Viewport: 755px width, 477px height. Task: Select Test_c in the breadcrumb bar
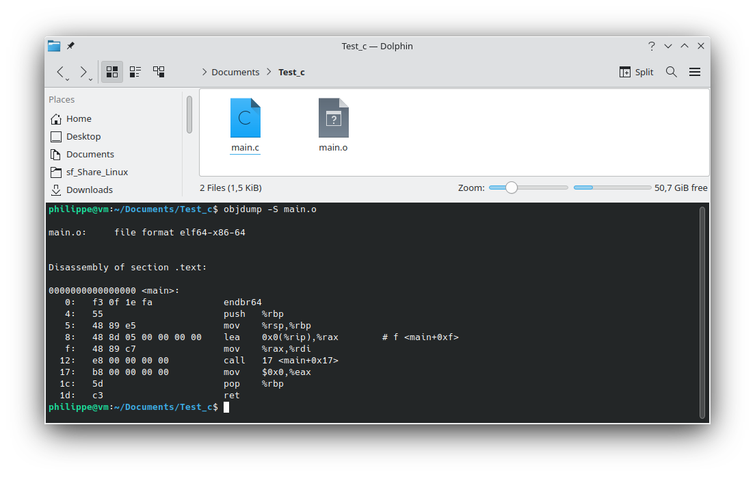click(x=291, y=71)
